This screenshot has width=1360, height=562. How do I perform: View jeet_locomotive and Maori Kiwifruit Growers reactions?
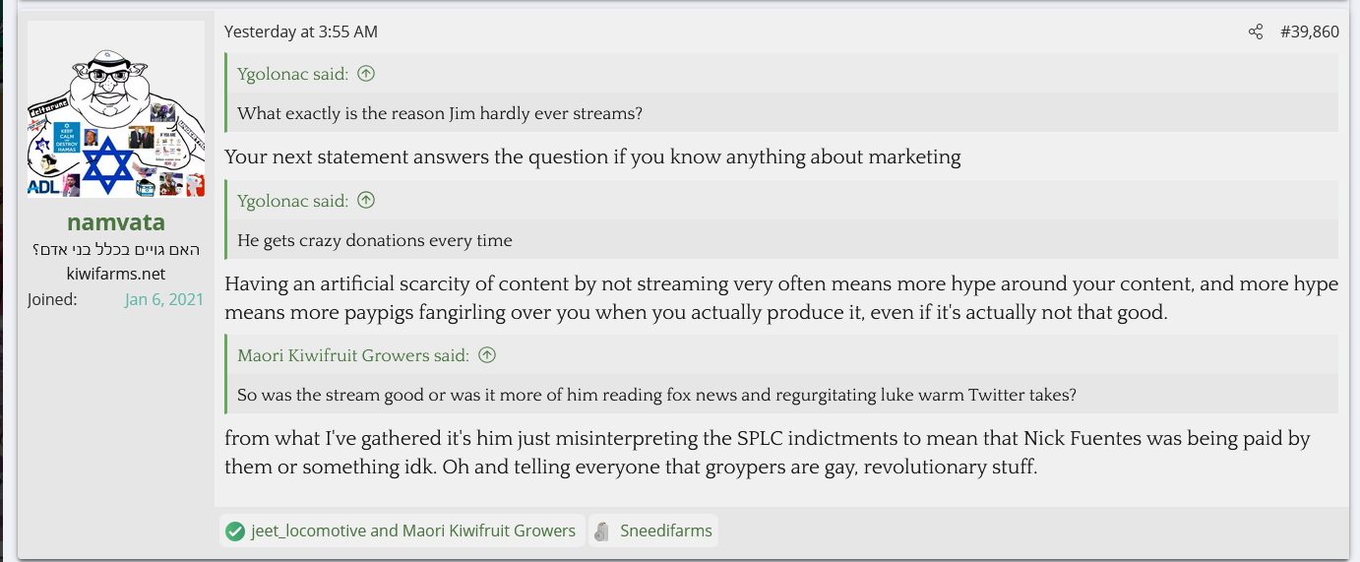click(x=413, y=531)
